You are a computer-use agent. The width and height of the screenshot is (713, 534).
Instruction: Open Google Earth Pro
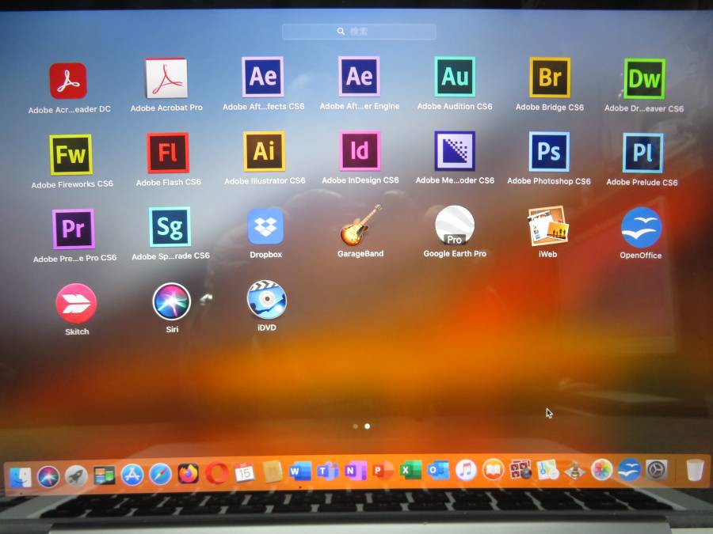(x=455, y=225)
